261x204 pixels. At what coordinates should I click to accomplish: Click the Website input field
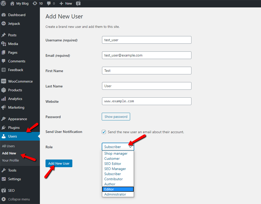tap(147, 101)
